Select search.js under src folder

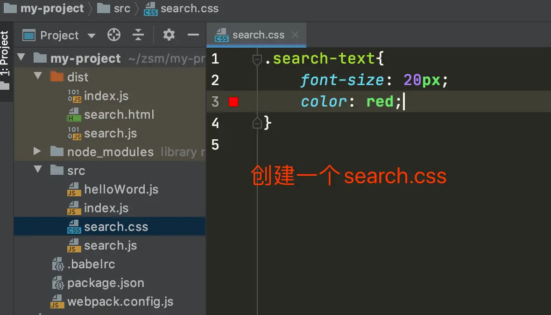[x=110, y=245]
